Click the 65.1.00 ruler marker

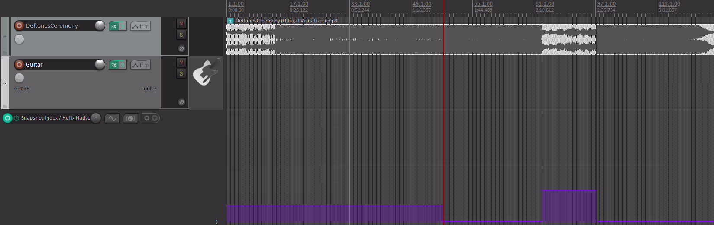[483, 4]
